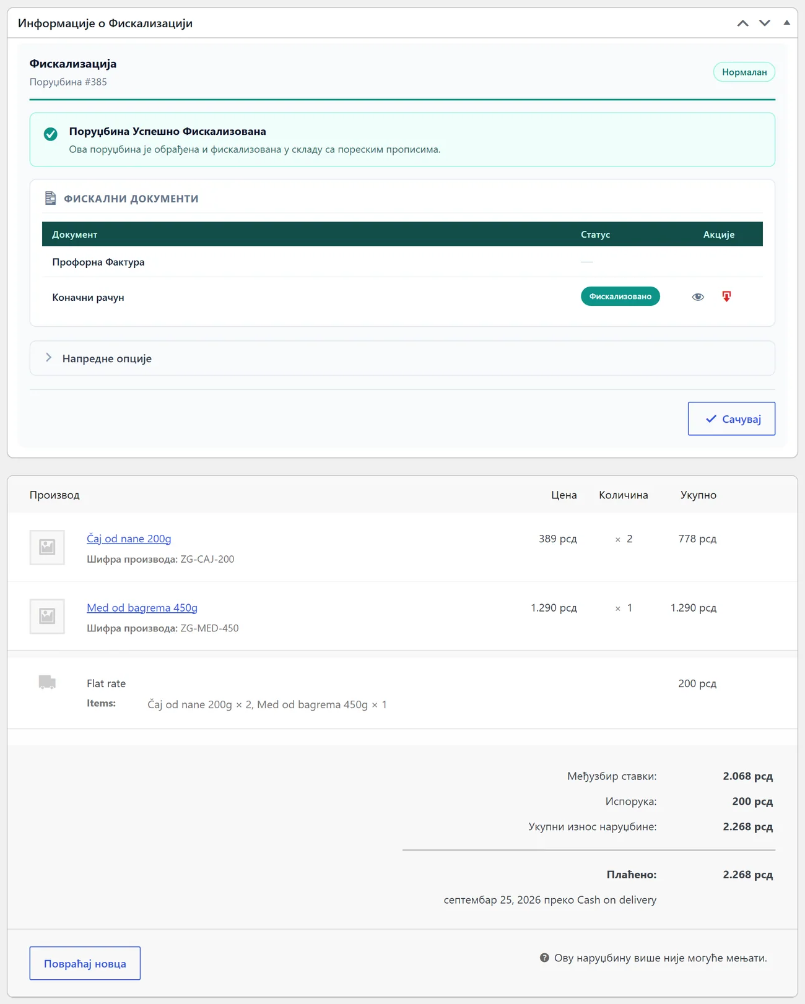
Task: Click the SKU text ZG-MED-450
Action: (x=209, y=628)
